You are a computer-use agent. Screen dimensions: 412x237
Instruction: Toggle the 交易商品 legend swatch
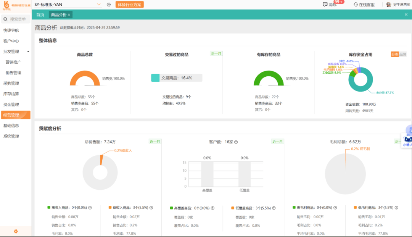[155, 77]
